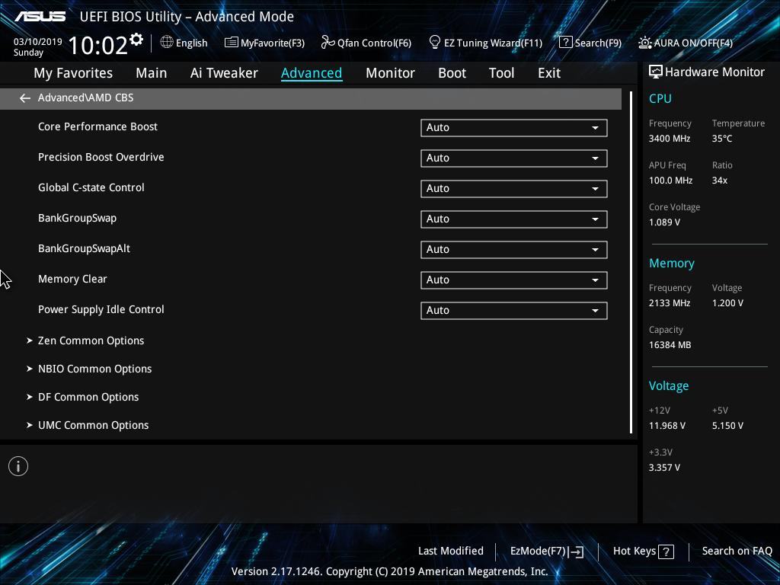Click the memory capacity value 16384 MB

tap(670, 345)
